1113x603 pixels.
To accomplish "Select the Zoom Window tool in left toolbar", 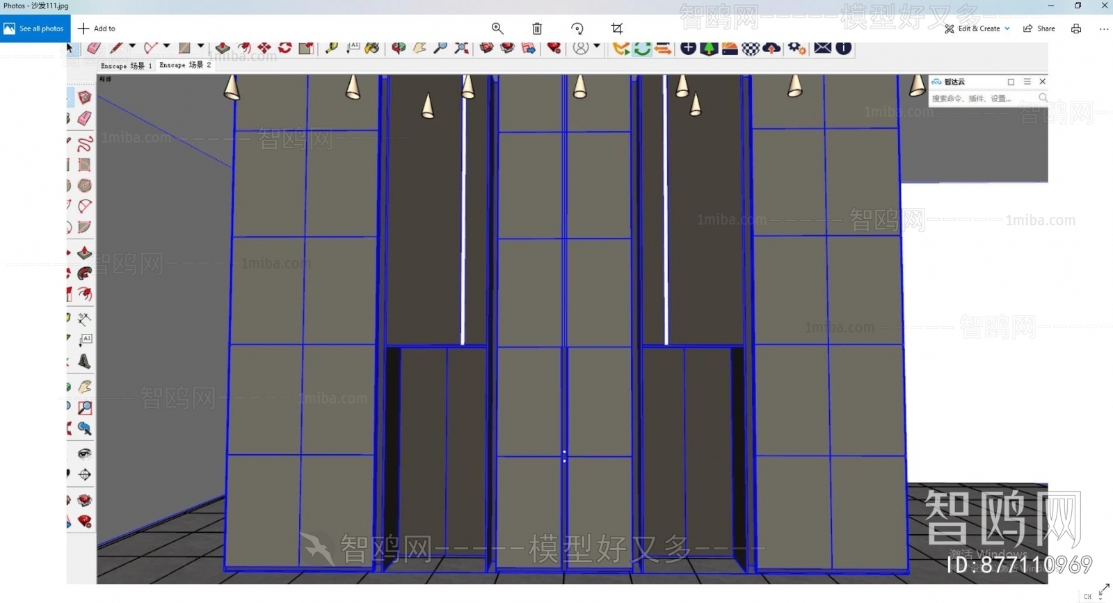I will 85,408.
